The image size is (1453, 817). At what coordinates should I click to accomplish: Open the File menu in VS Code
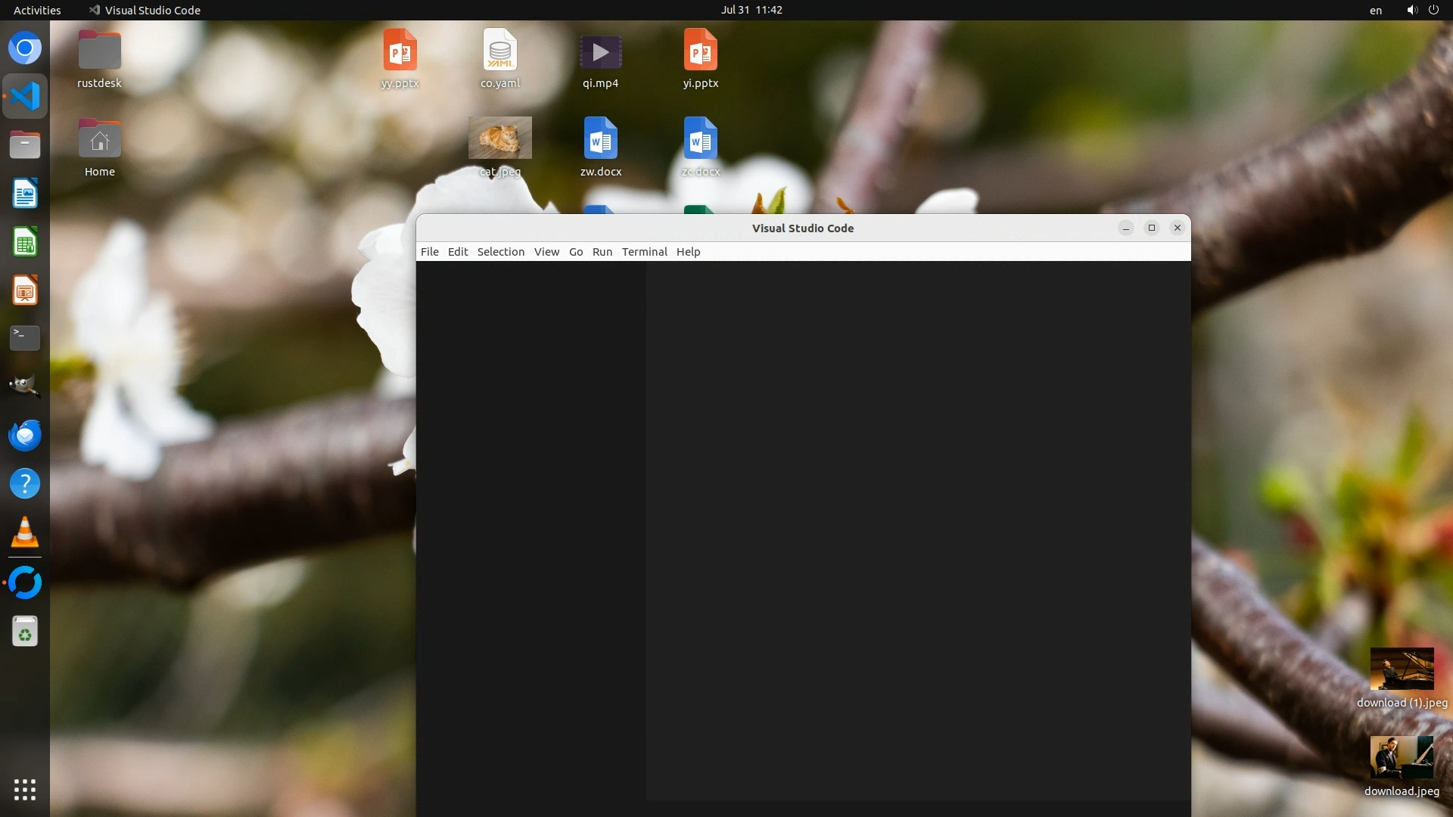click(429, 252)
